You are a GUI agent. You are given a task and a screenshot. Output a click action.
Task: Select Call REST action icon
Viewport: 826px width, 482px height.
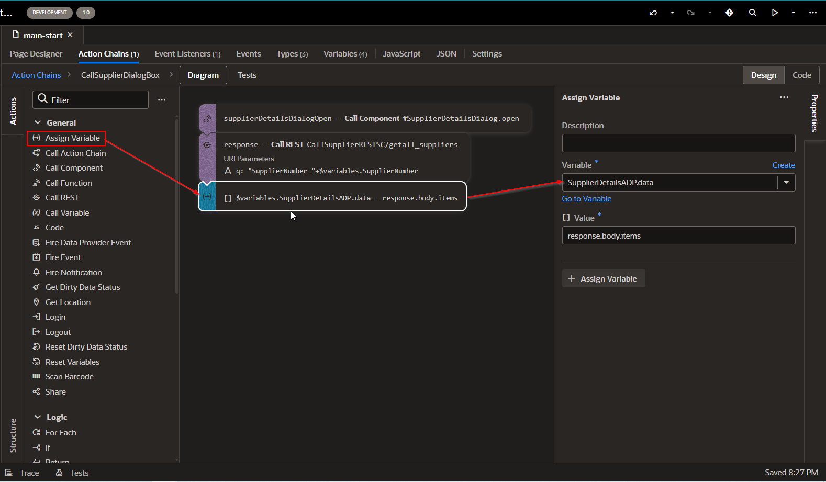pos(36,197)
